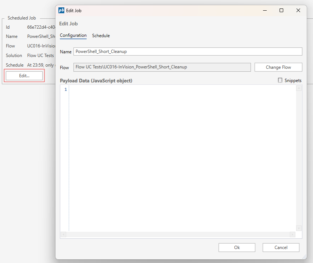Viewport: 313px width, 263px height.
Task: Confirm changes with the Ok button
Action: tap(237, 248)
